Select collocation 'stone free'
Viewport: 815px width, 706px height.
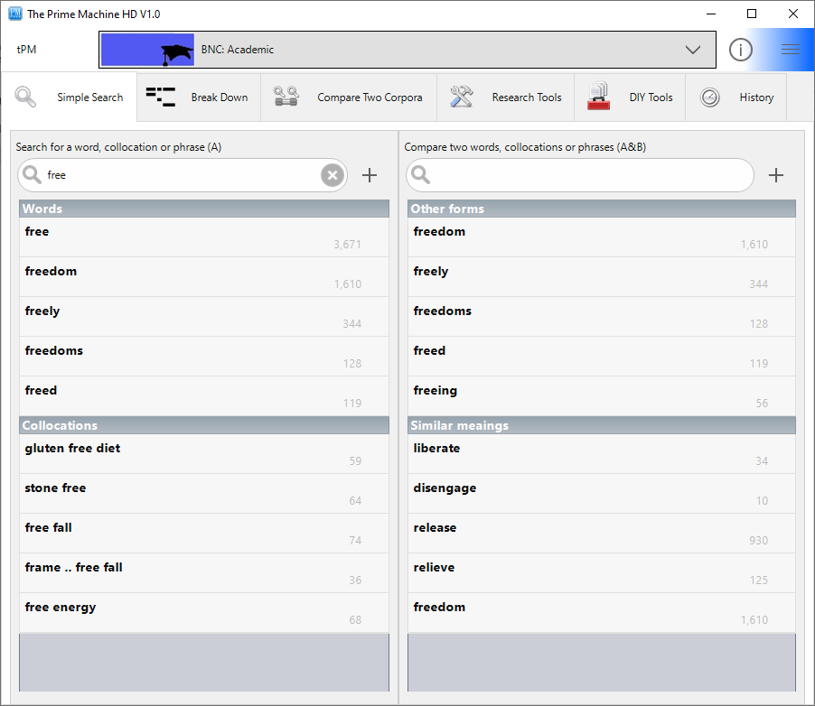pos(204,494)
